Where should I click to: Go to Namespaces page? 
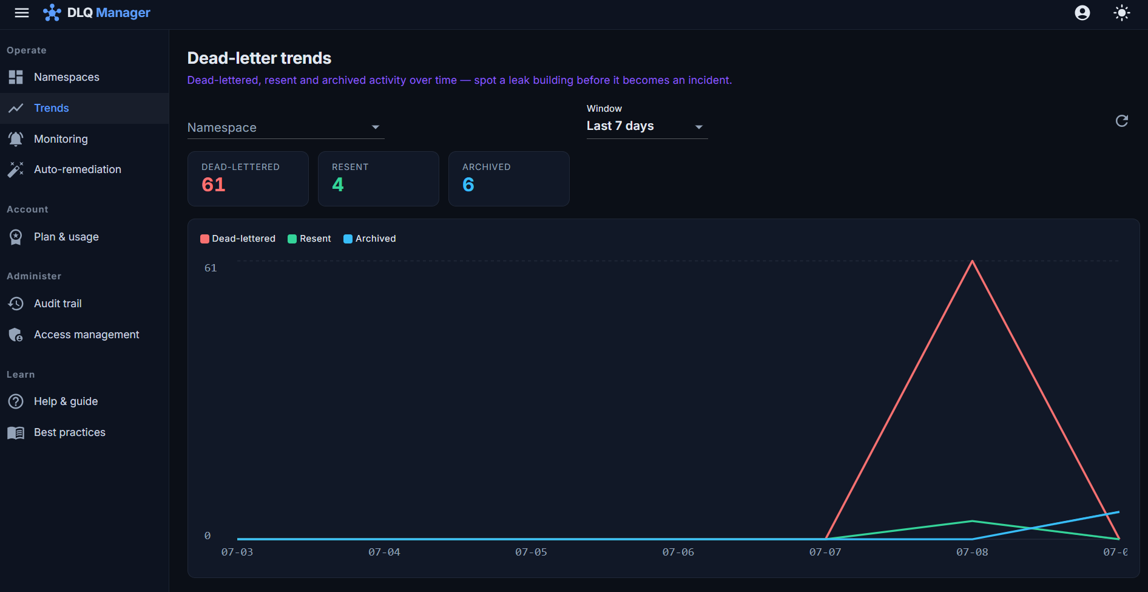[x=84, y=77]
